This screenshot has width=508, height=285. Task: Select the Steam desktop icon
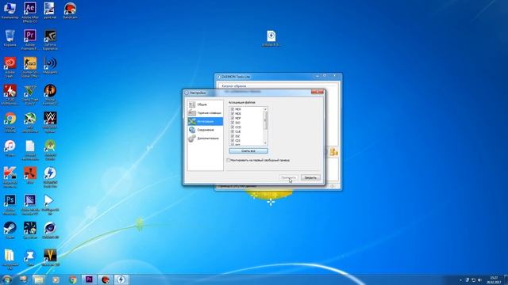(10, 230)
